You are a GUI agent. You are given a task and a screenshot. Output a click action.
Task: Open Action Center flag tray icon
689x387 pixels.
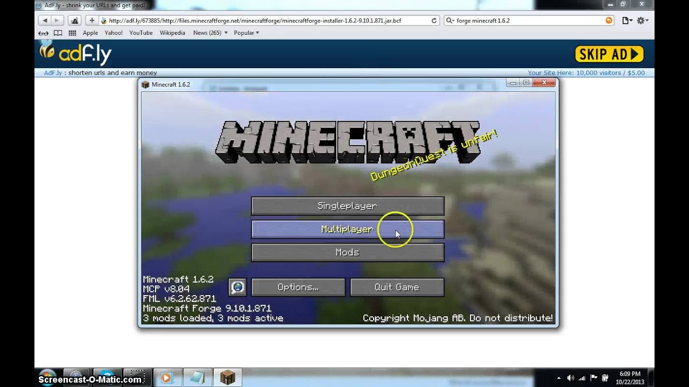pyautogui.click(x=594, y=378)
